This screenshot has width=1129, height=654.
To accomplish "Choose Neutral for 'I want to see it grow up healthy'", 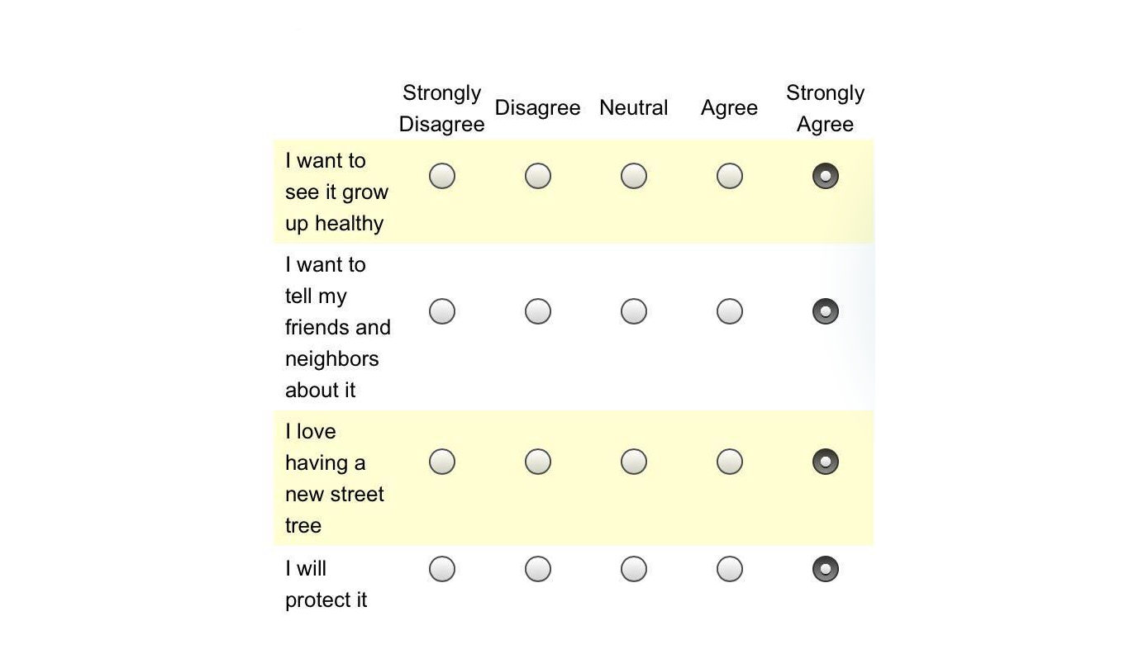I will pos(633,175).
